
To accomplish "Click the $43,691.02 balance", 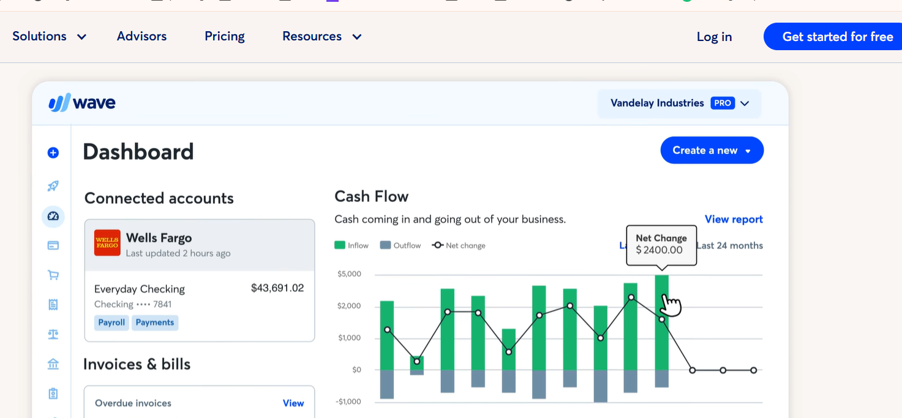I will click(x=277, y=288).
